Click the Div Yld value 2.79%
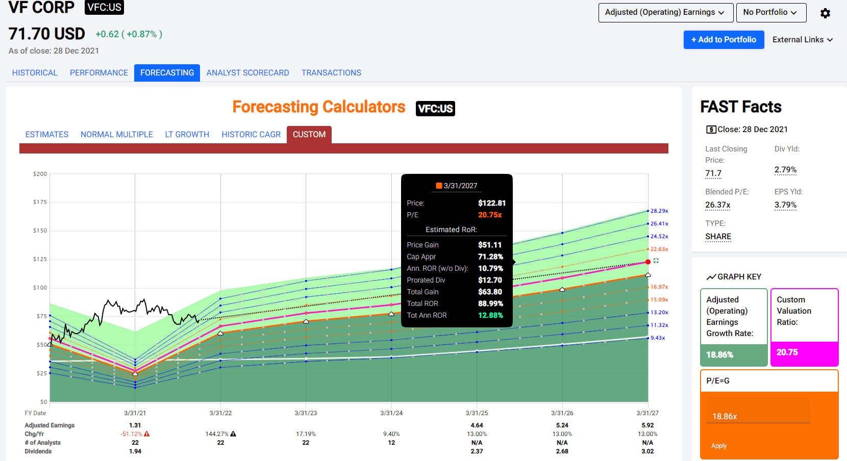 point(785,170)
